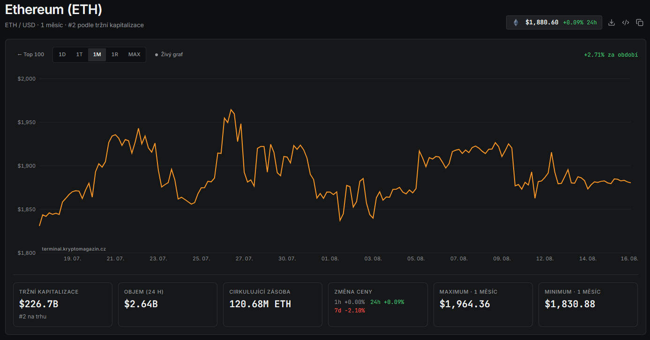This screenshot has width=650, height=340.
Task: Click the ZMĚNA CENY card label
Action: pyautogui.click(x=353, y=292)
